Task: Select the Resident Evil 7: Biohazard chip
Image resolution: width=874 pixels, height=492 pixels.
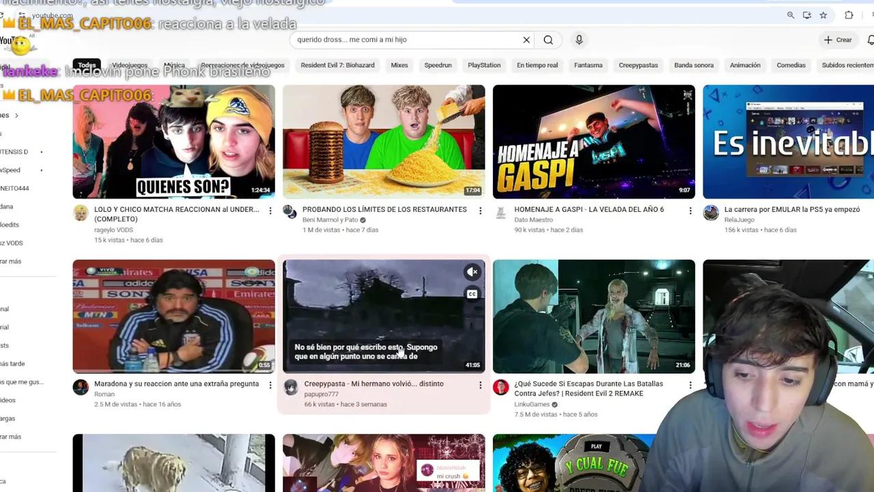Action: pyautogui.click(x=337, y=65)
